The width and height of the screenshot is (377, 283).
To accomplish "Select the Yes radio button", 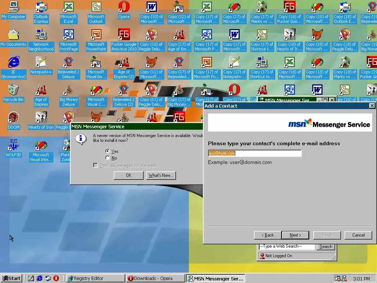I will pyautogui.click(x=107, y=151).
